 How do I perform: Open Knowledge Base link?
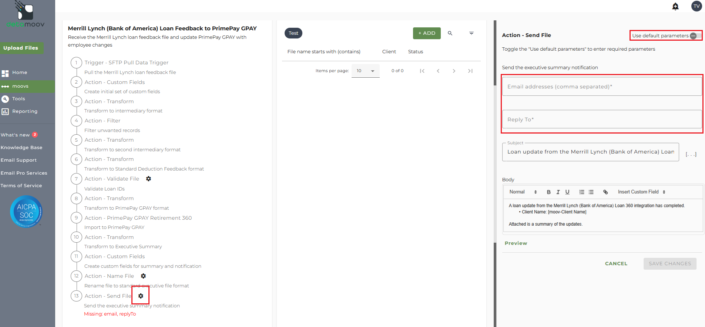coord(21,148)
